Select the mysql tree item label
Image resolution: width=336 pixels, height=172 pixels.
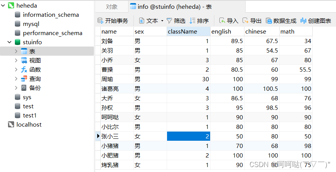click(x=31, y=24)
